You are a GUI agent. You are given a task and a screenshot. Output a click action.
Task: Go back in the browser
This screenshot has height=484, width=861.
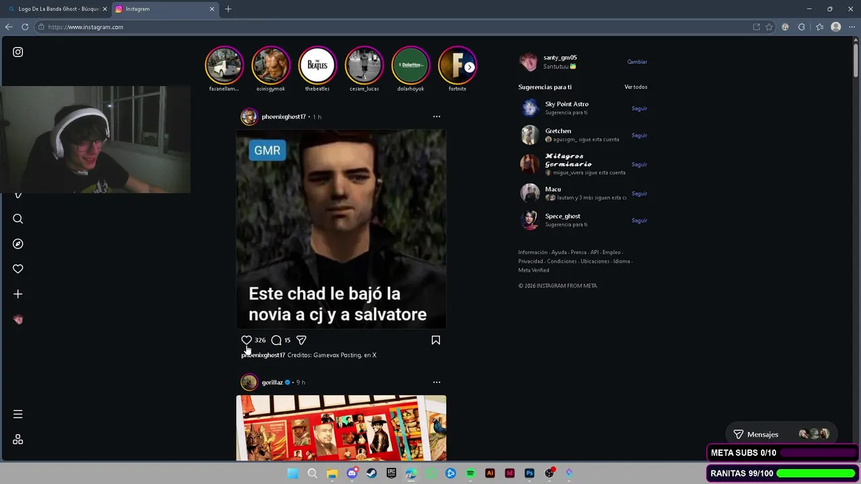(x=9, y=27)
